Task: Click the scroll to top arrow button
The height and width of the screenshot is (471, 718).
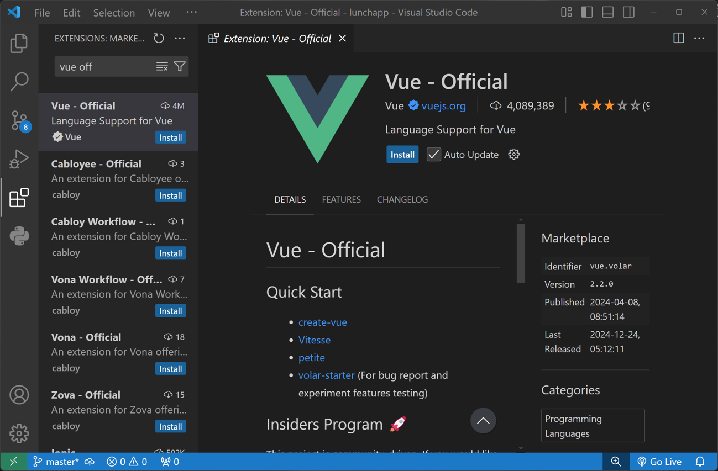Action: coord(483,421)
